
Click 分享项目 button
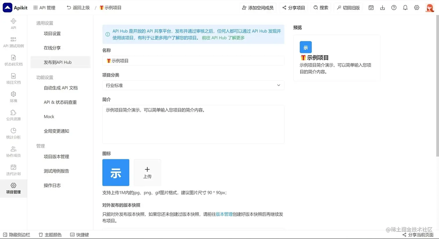(x=294, y=8)
